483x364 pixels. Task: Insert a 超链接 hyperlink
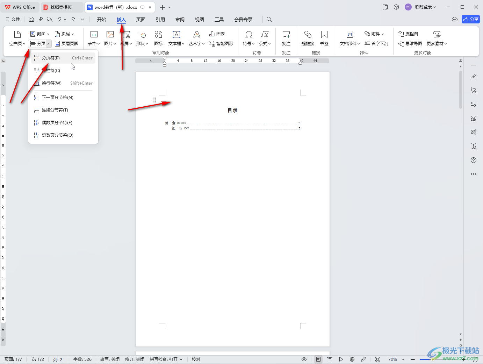click(x=308, y=34)
